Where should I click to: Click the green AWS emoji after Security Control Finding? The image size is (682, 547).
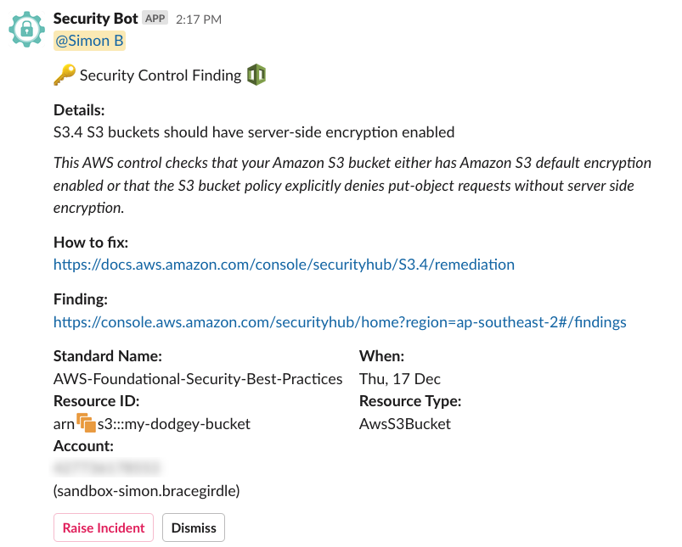256,75
